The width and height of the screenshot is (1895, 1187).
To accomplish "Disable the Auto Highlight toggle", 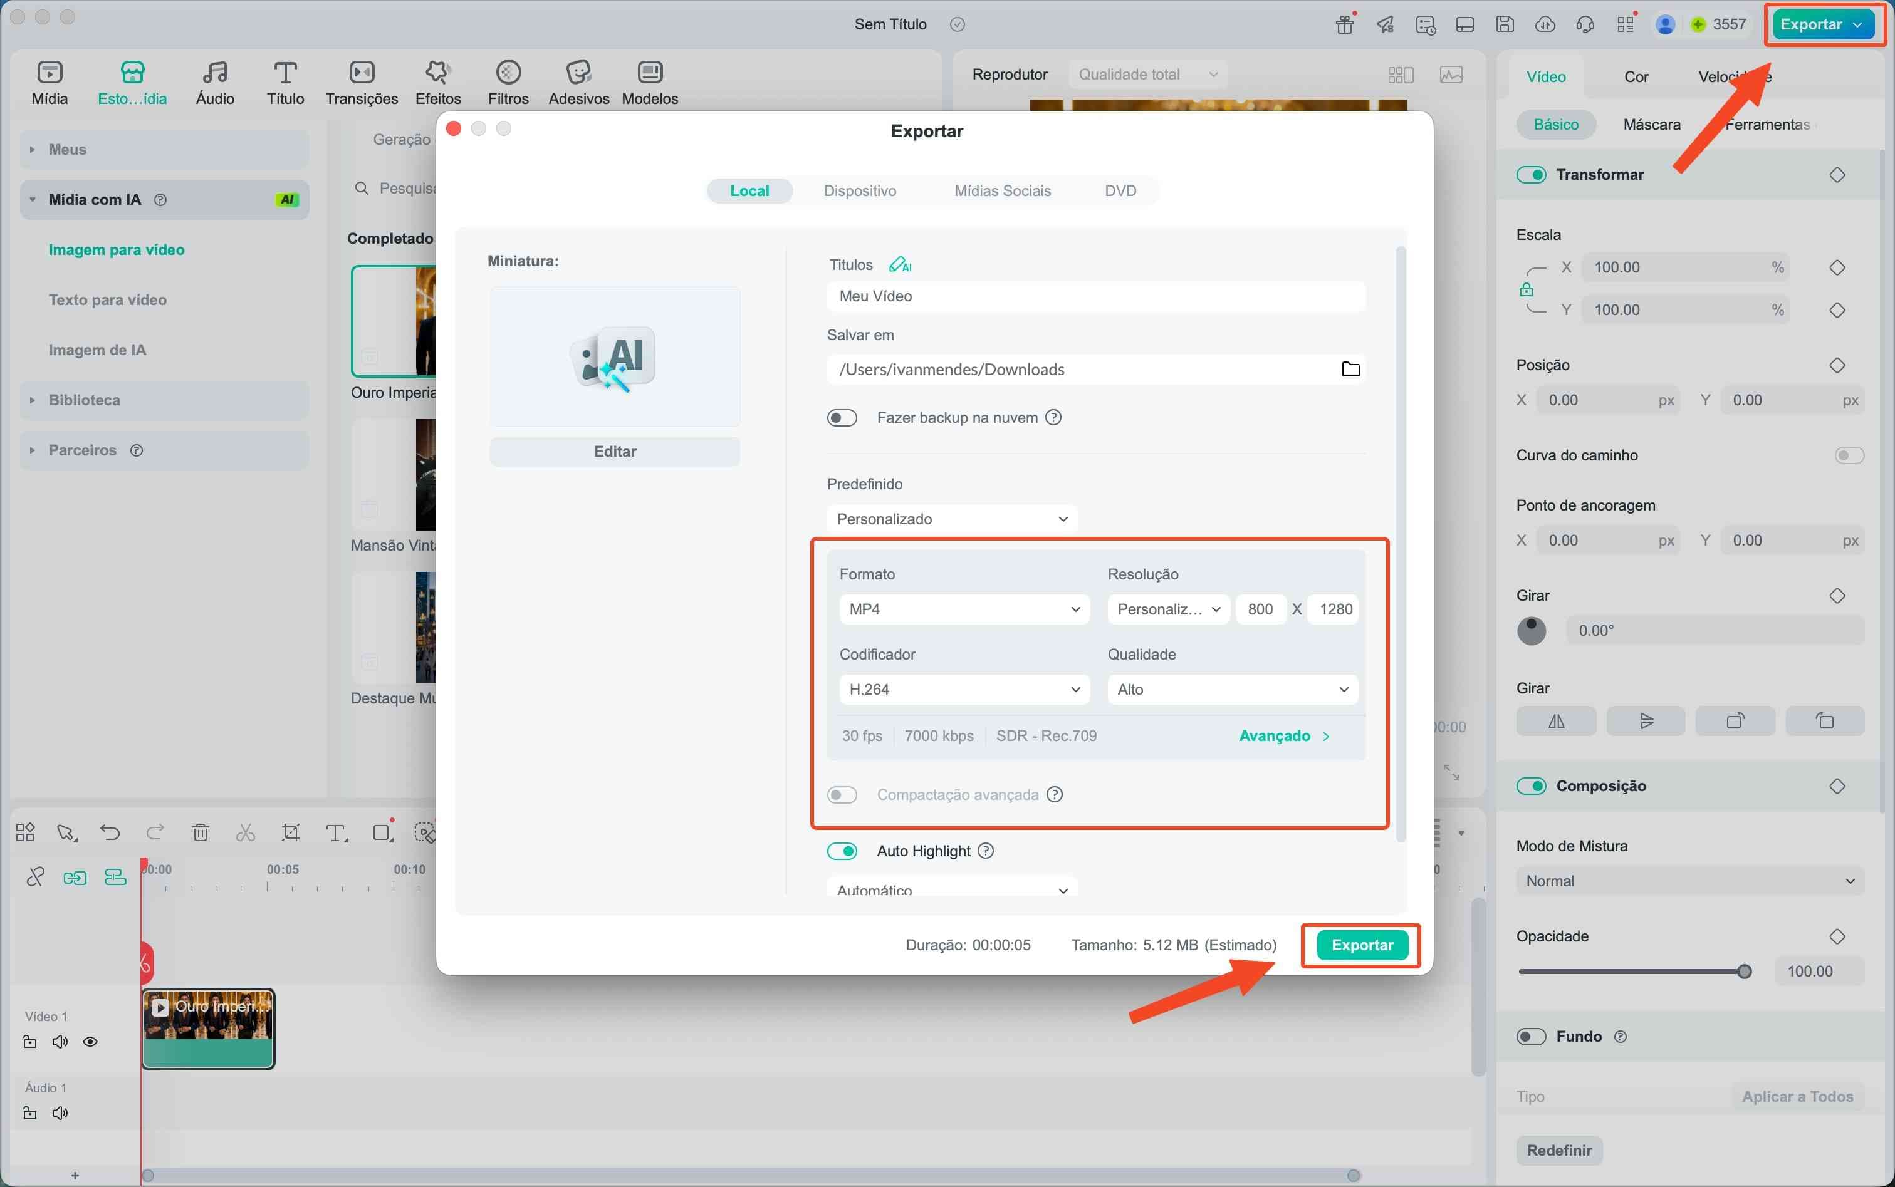I will (x=842, y=851).
